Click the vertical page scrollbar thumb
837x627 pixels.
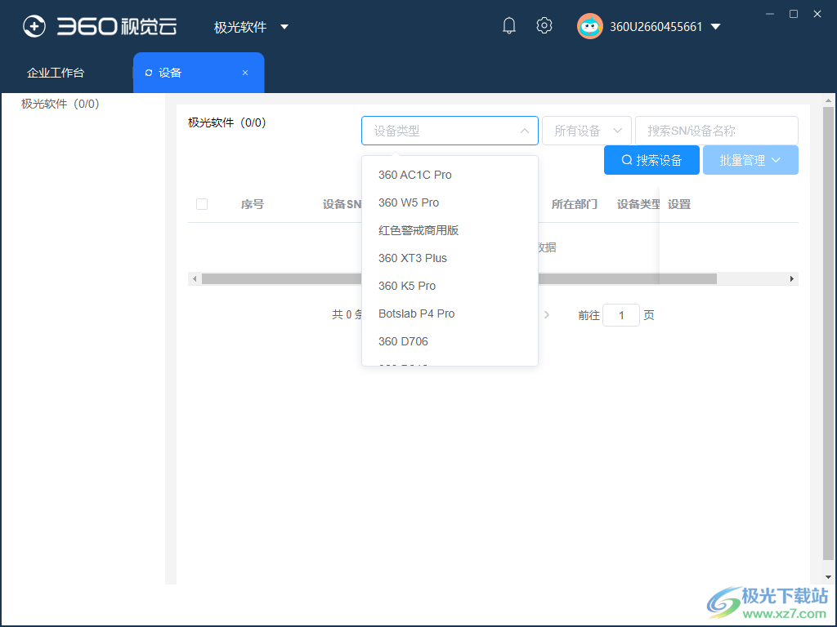pos(828,333)
